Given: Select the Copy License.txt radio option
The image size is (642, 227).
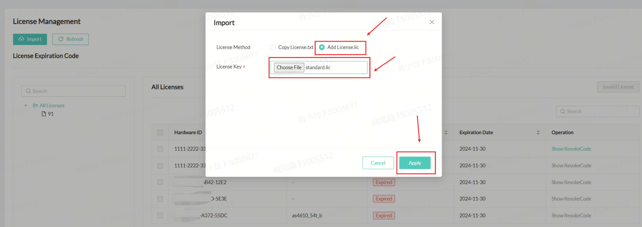Looking at the screenshot, I should coord(273,47).
